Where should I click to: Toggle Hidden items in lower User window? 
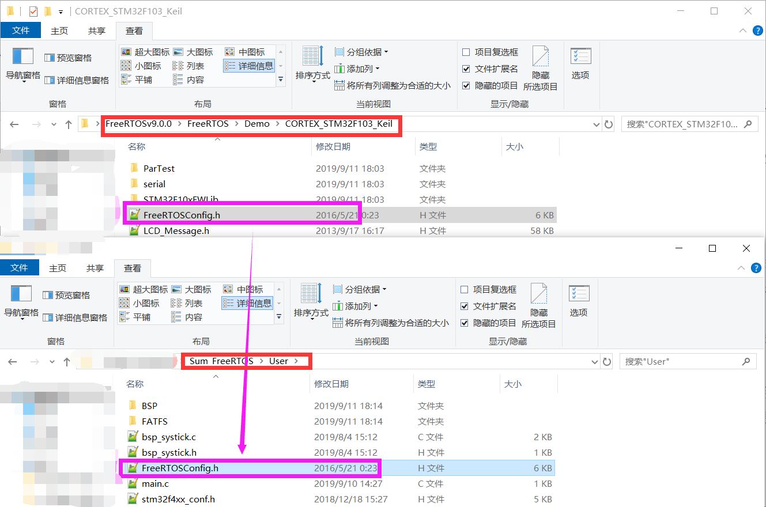click(488, 323)
